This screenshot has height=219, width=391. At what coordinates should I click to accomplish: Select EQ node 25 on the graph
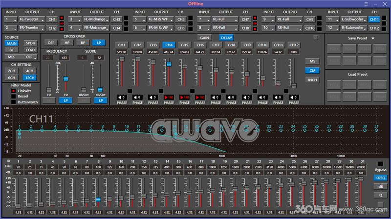304,130
